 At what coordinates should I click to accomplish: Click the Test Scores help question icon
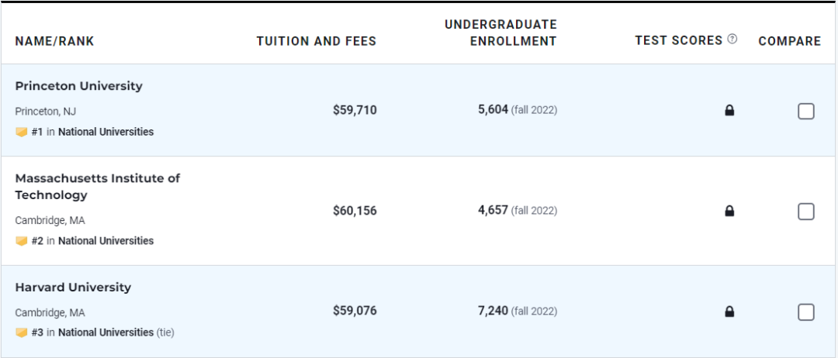click(732, 40)
